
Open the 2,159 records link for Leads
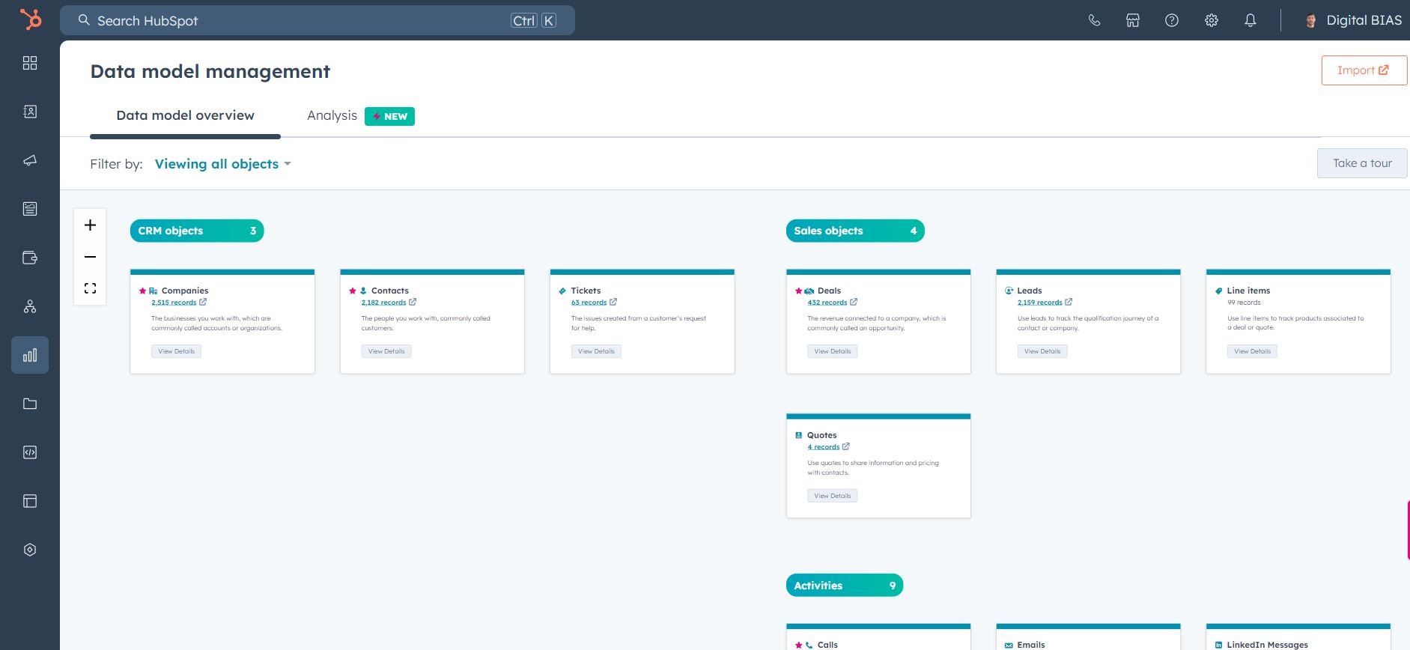[x=1039, y=303]
